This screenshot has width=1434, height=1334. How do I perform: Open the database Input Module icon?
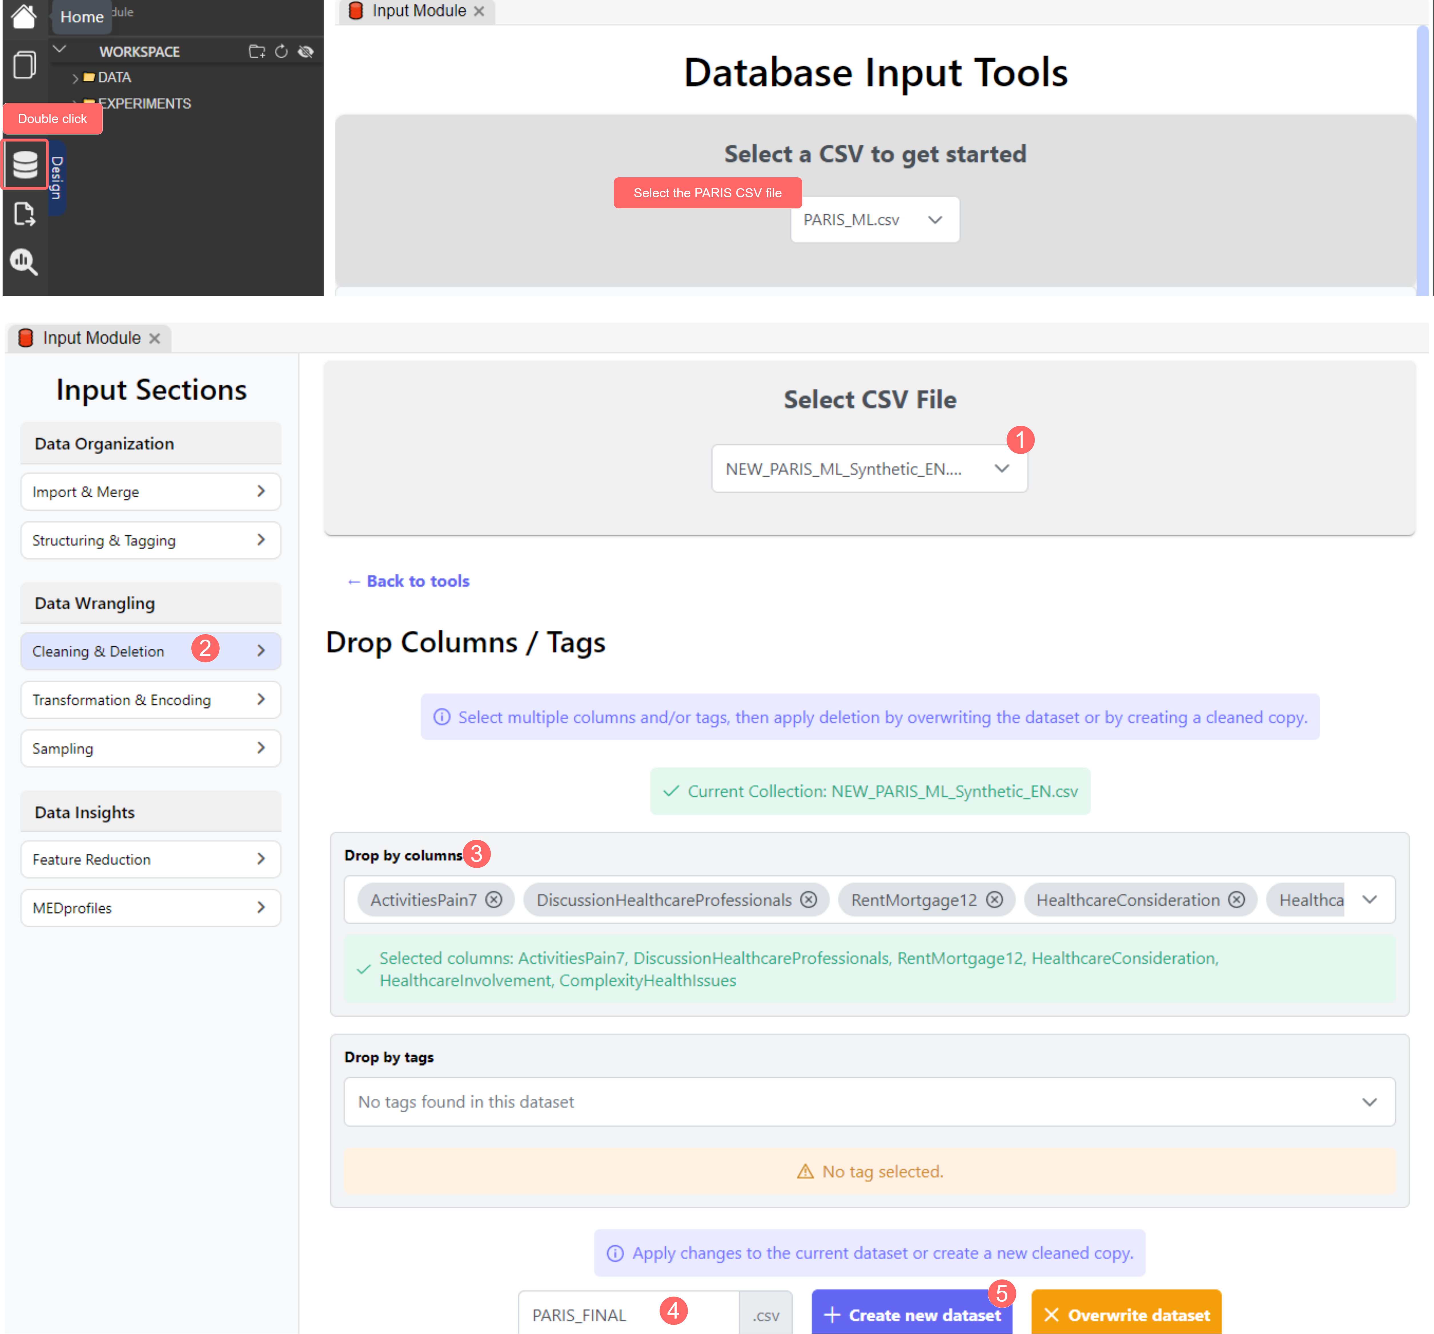tap(25, 164)
